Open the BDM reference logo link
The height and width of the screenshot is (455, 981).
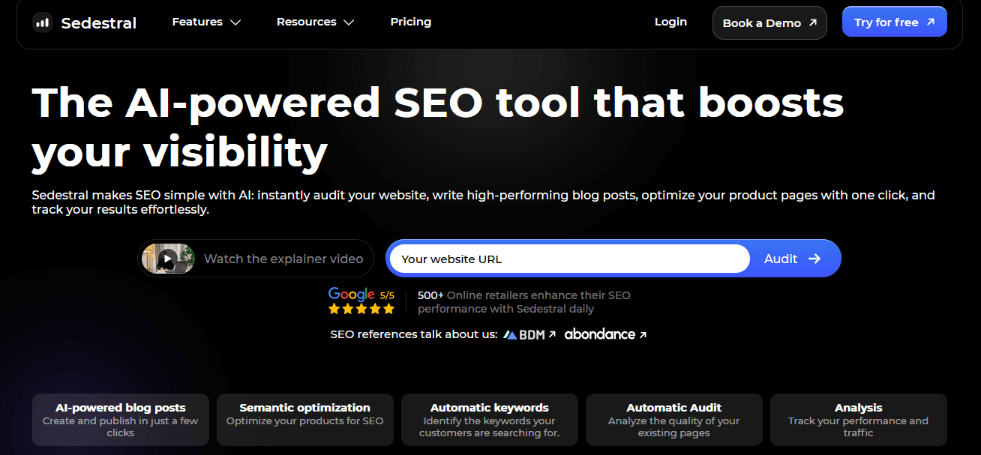pos(529,334)
